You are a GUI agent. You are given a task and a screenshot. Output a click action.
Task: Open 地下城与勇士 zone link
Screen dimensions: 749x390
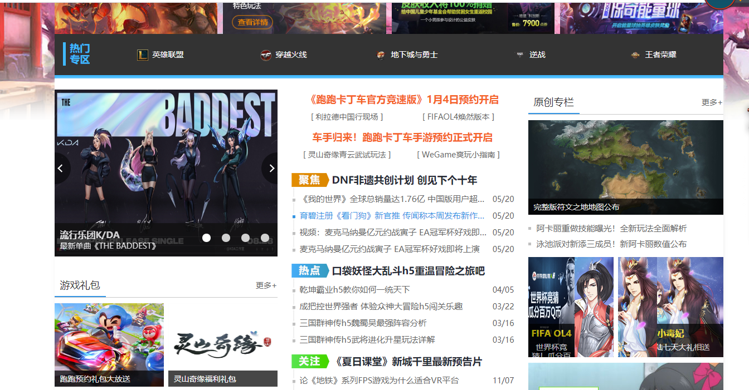[x=414, y=55]
